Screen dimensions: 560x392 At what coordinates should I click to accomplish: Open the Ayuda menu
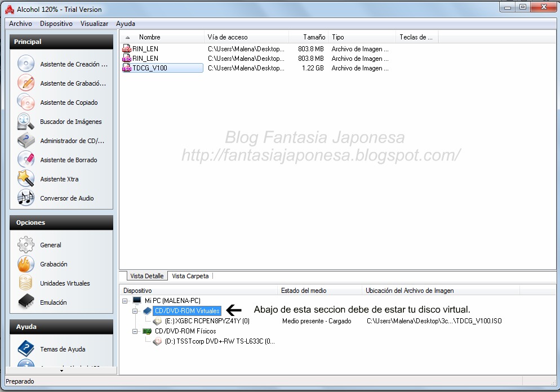pyautogui.click(x=126, y=24)
